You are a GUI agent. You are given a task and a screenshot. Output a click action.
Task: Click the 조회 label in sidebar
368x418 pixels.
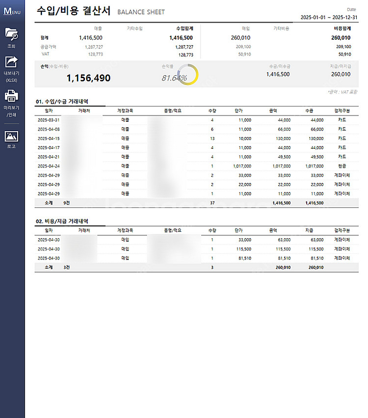pos(11,46)
